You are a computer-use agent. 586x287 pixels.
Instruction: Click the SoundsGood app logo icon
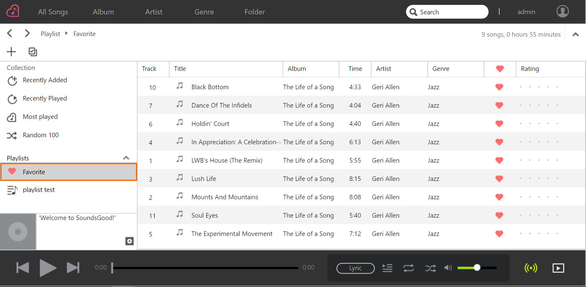point(13,11)
